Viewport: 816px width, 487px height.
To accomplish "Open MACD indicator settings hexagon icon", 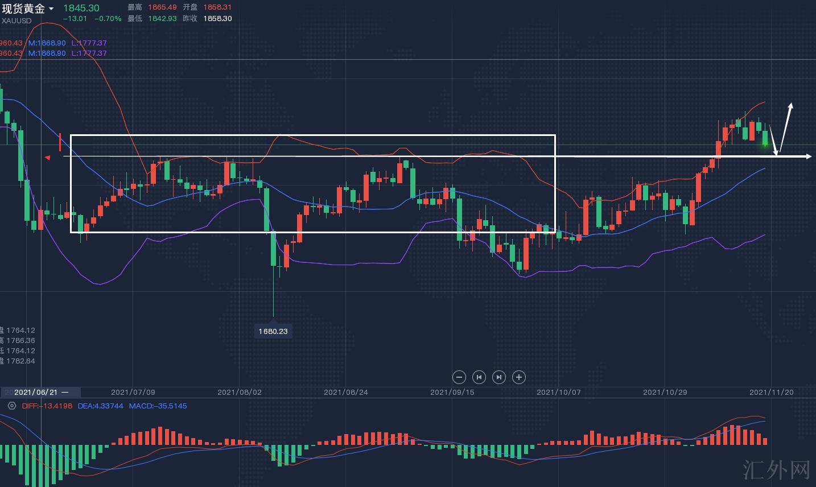I will coord(12,406).
